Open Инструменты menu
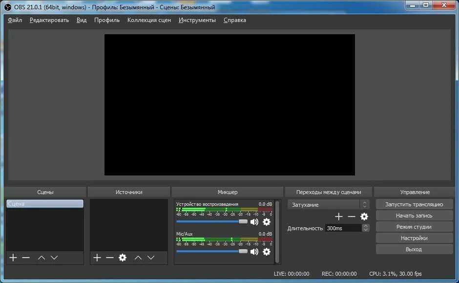Screen dimensions: 459x283 (197, 20)
